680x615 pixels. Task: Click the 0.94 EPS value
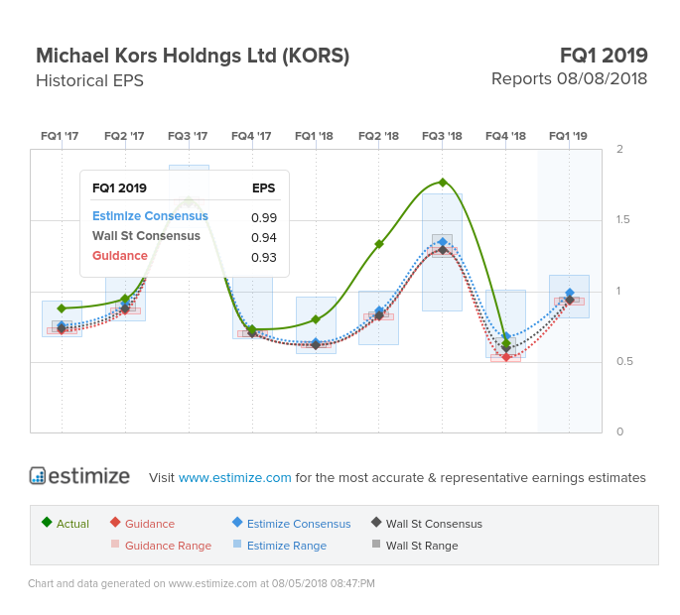[264, 237]
